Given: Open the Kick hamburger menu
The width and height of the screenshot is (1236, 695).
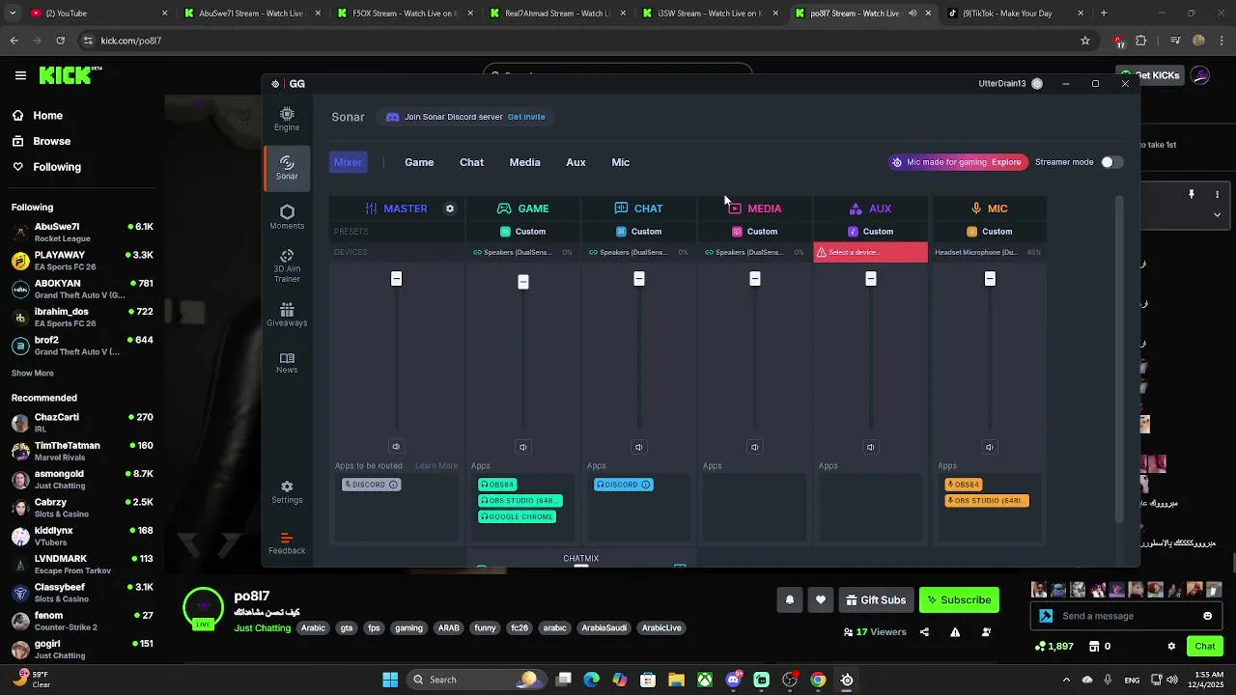Looking at the screenshot, I should 20,75.
